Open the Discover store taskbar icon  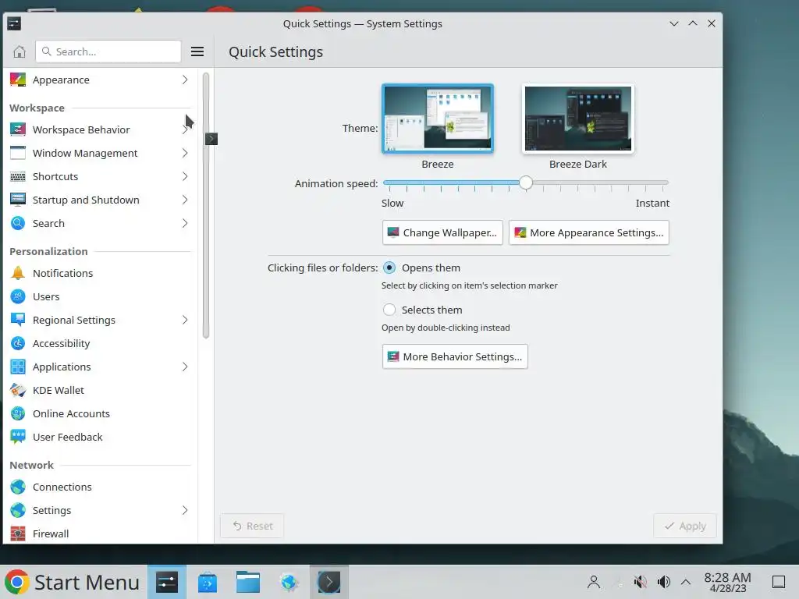(208, 582)
